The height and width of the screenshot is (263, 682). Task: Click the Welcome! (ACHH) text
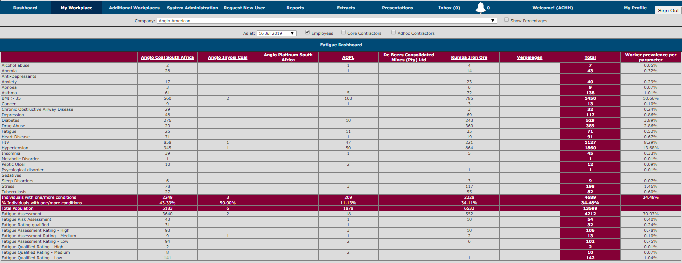[x=553, y=8]
